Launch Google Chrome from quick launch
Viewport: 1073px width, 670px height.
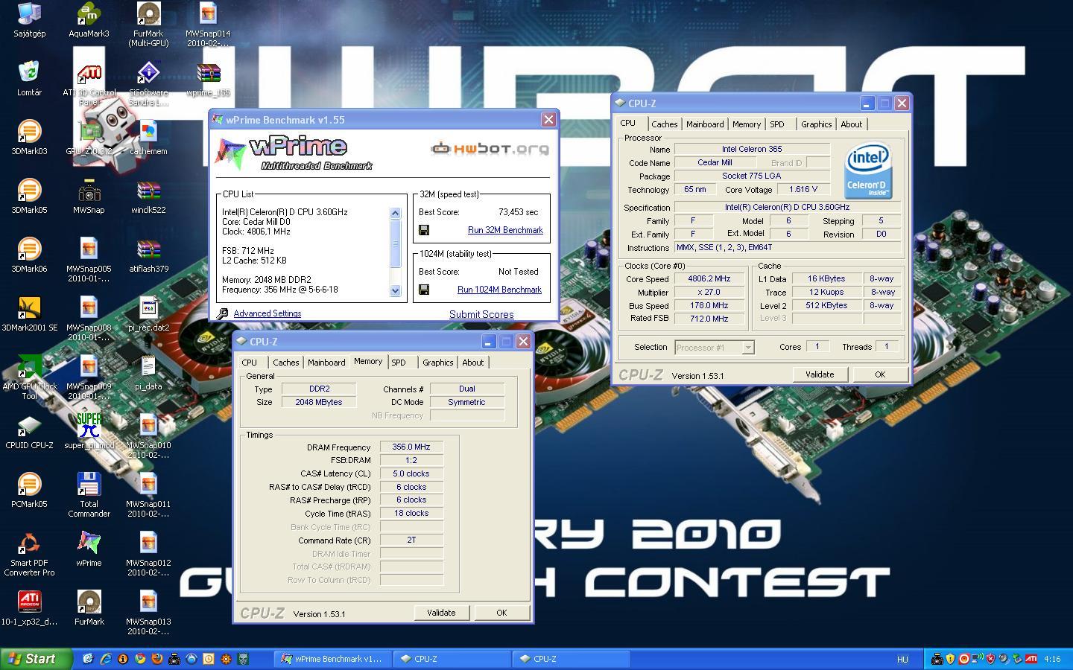[140, 659]
